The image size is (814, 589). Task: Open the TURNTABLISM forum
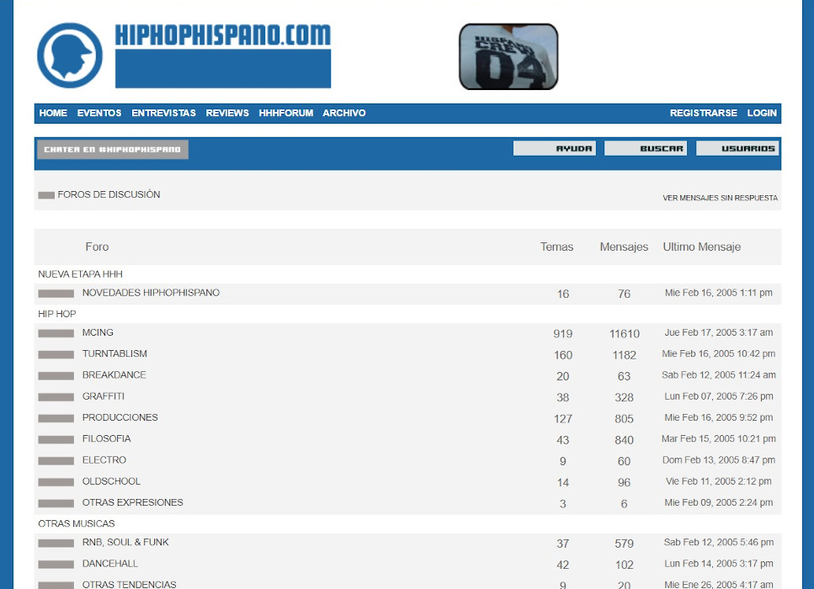point(114,354)
